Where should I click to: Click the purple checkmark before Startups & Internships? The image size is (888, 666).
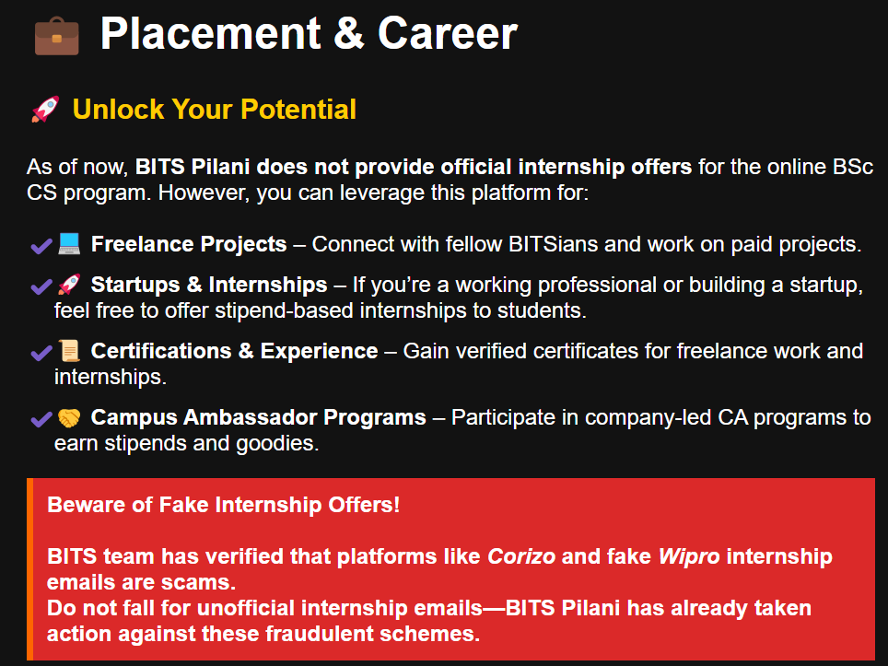41,286
